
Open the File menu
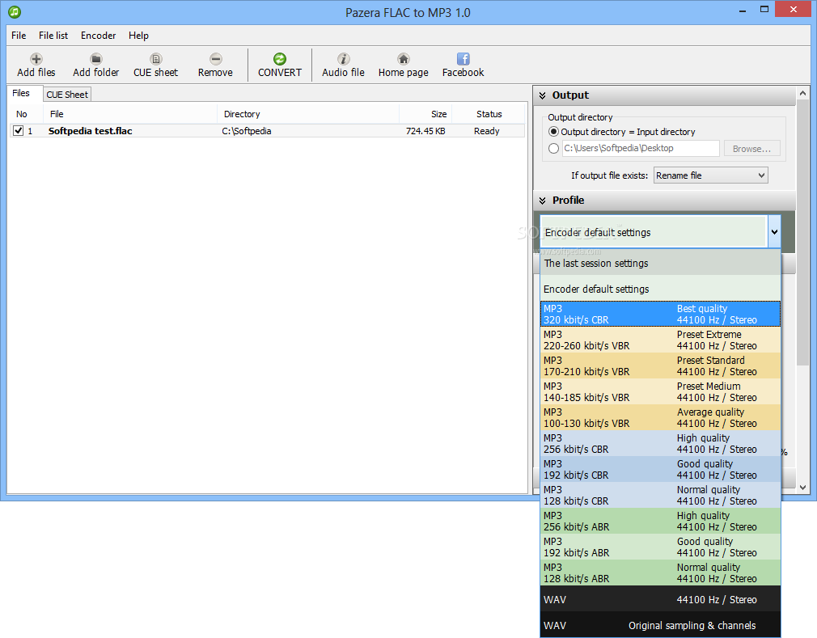19,36
